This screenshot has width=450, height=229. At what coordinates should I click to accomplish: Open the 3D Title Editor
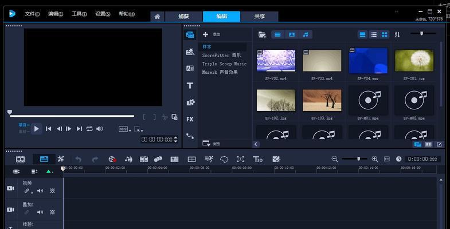[x=257, y=159]
